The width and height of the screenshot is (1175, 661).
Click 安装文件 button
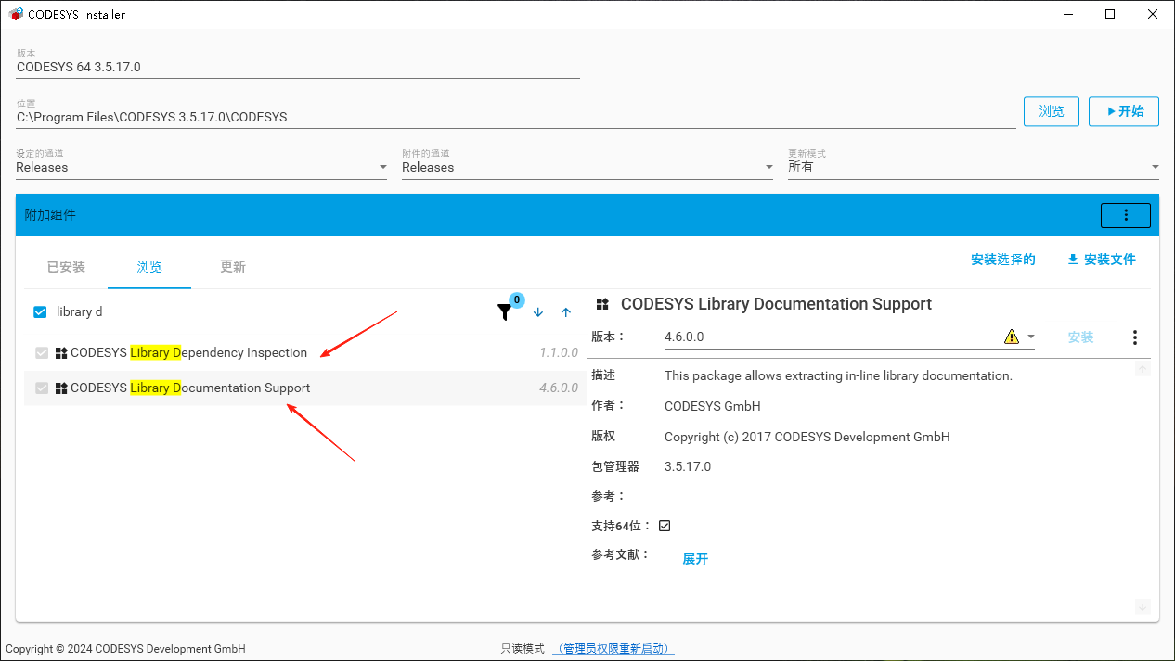coord(1102,260)
